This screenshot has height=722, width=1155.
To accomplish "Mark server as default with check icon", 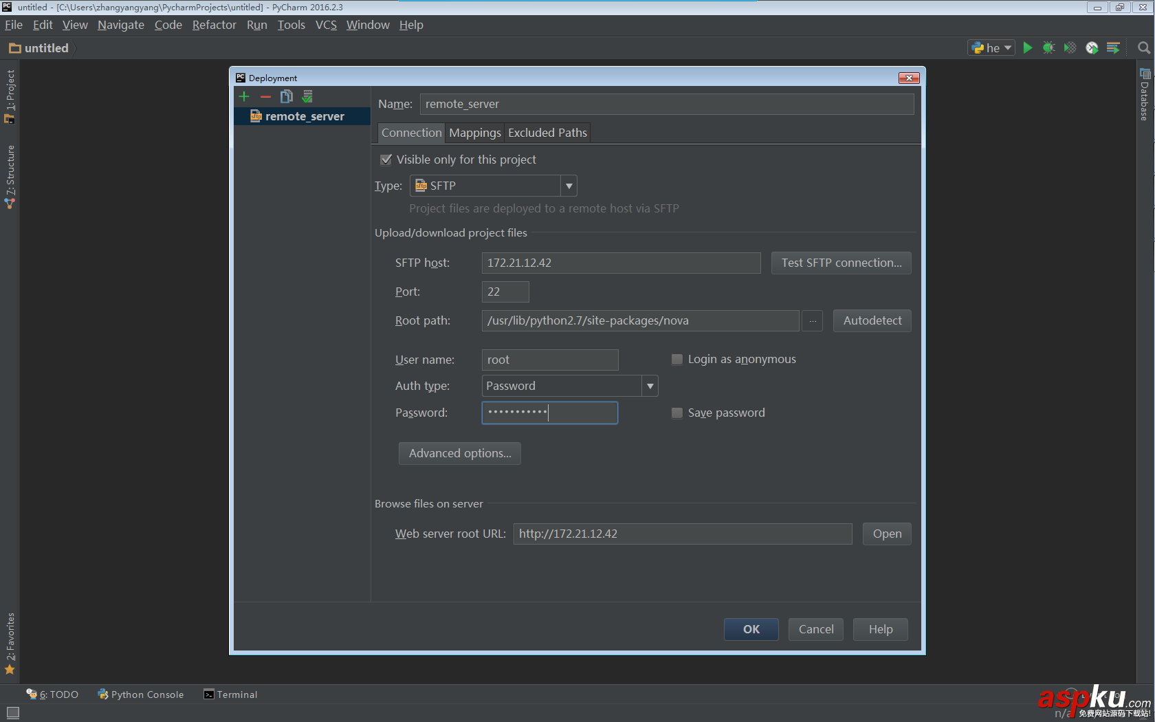I will (x=307, y=96).
